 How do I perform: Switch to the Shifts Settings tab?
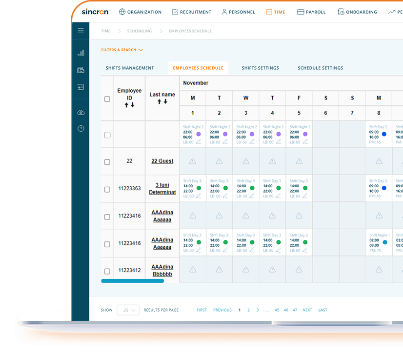tap(260, 68)
